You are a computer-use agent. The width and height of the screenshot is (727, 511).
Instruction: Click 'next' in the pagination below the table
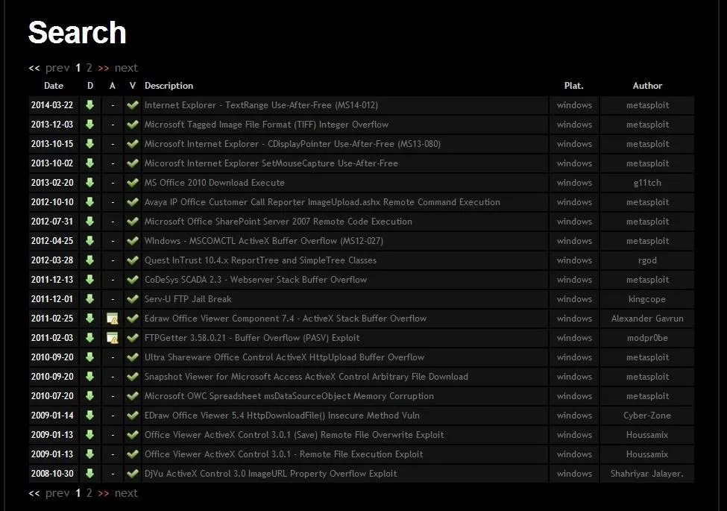coord(126,493)
